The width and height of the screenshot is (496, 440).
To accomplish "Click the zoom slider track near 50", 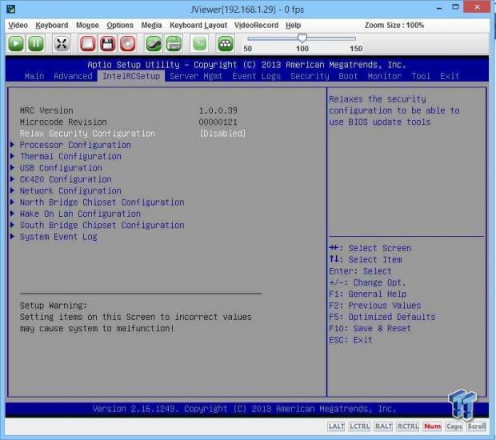I will (x=250, y=38).
